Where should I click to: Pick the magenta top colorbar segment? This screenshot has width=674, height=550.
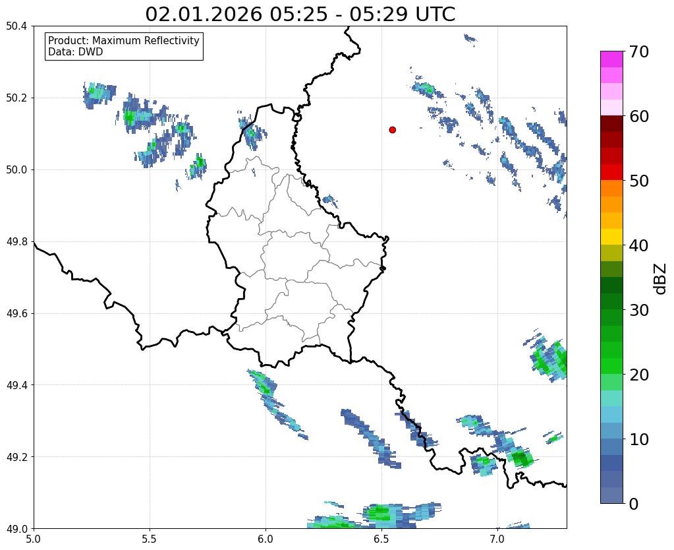tap(611, 59)
